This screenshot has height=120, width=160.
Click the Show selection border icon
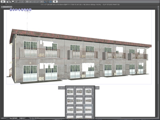42,1
